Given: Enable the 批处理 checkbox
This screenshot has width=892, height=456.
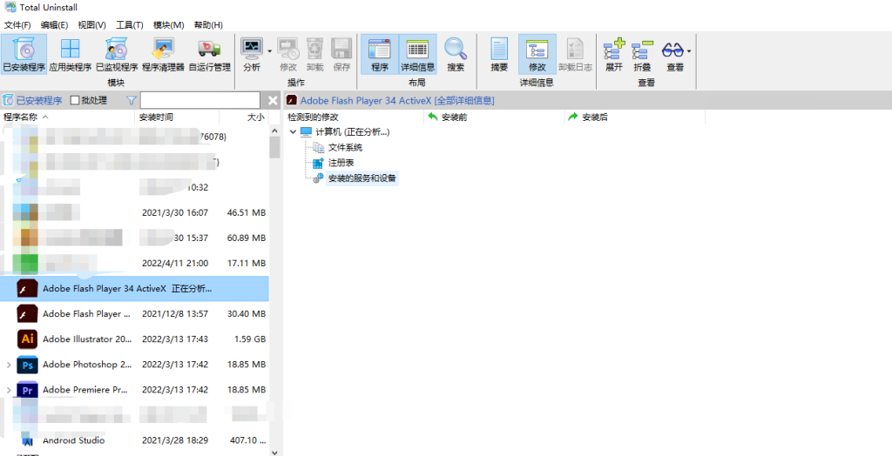Looking at the screenshot, I should 75,101.
